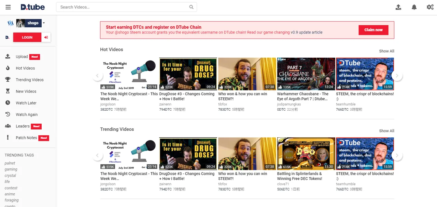Open Noob Night Cryptocast thumbnail in Hot Videos
The width and height of the screenshot is (437, 207).
(x=129, y=74)
